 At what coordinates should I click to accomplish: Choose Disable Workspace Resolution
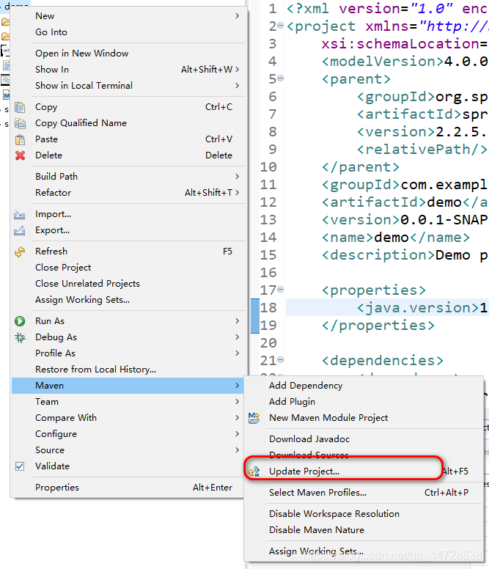point(364,514)
